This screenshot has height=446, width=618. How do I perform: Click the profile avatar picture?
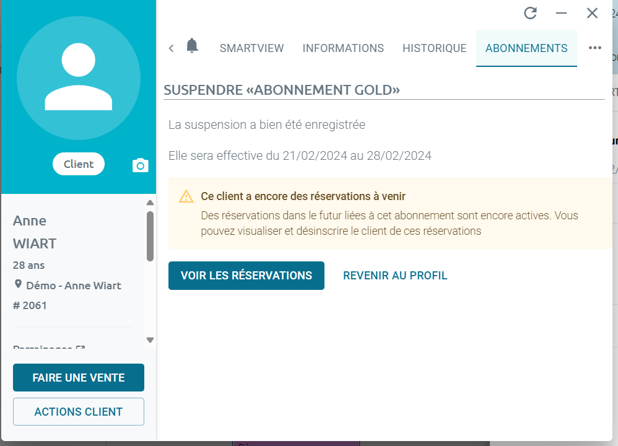pyautogui.click(x=79, y=78)
